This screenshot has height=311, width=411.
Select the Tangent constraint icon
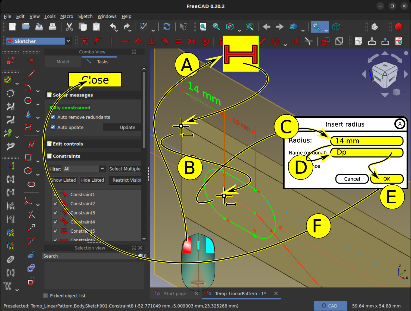(x=165, y=41)
